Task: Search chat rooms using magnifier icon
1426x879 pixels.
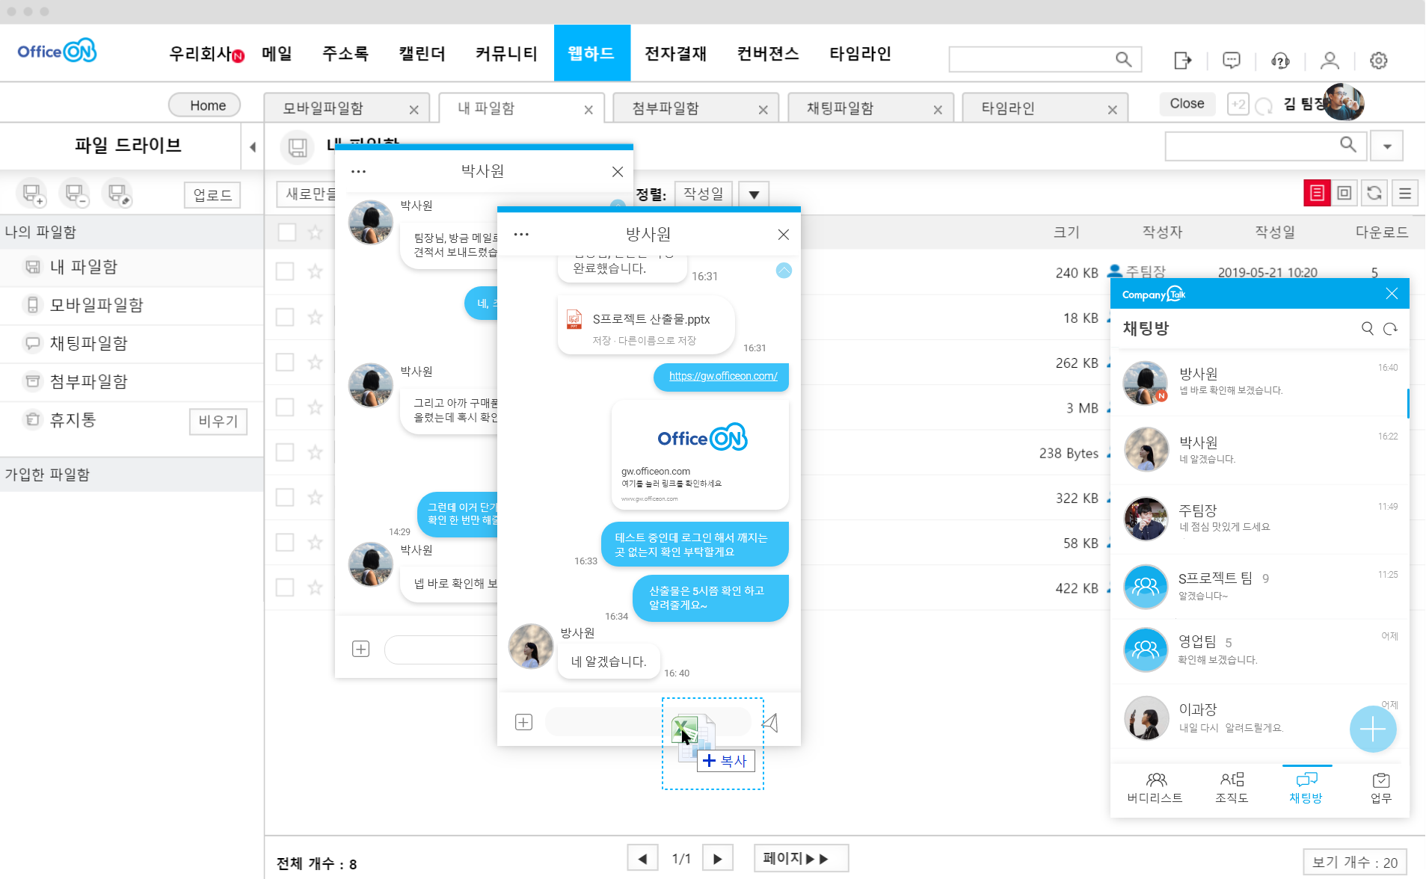Action: pos(1367,328)
